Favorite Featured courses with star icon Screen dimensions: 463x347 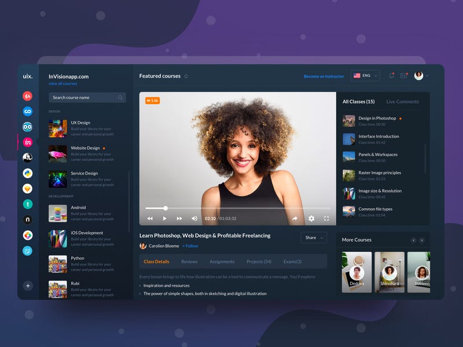(186, 76)
